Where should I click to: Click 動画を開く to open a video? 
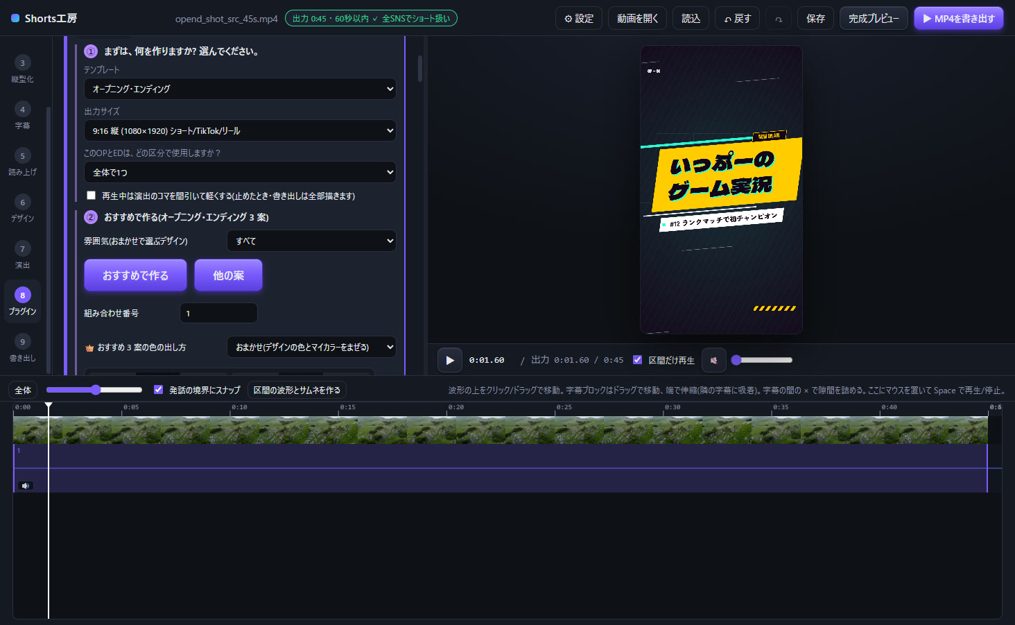(x=638, y=19)
